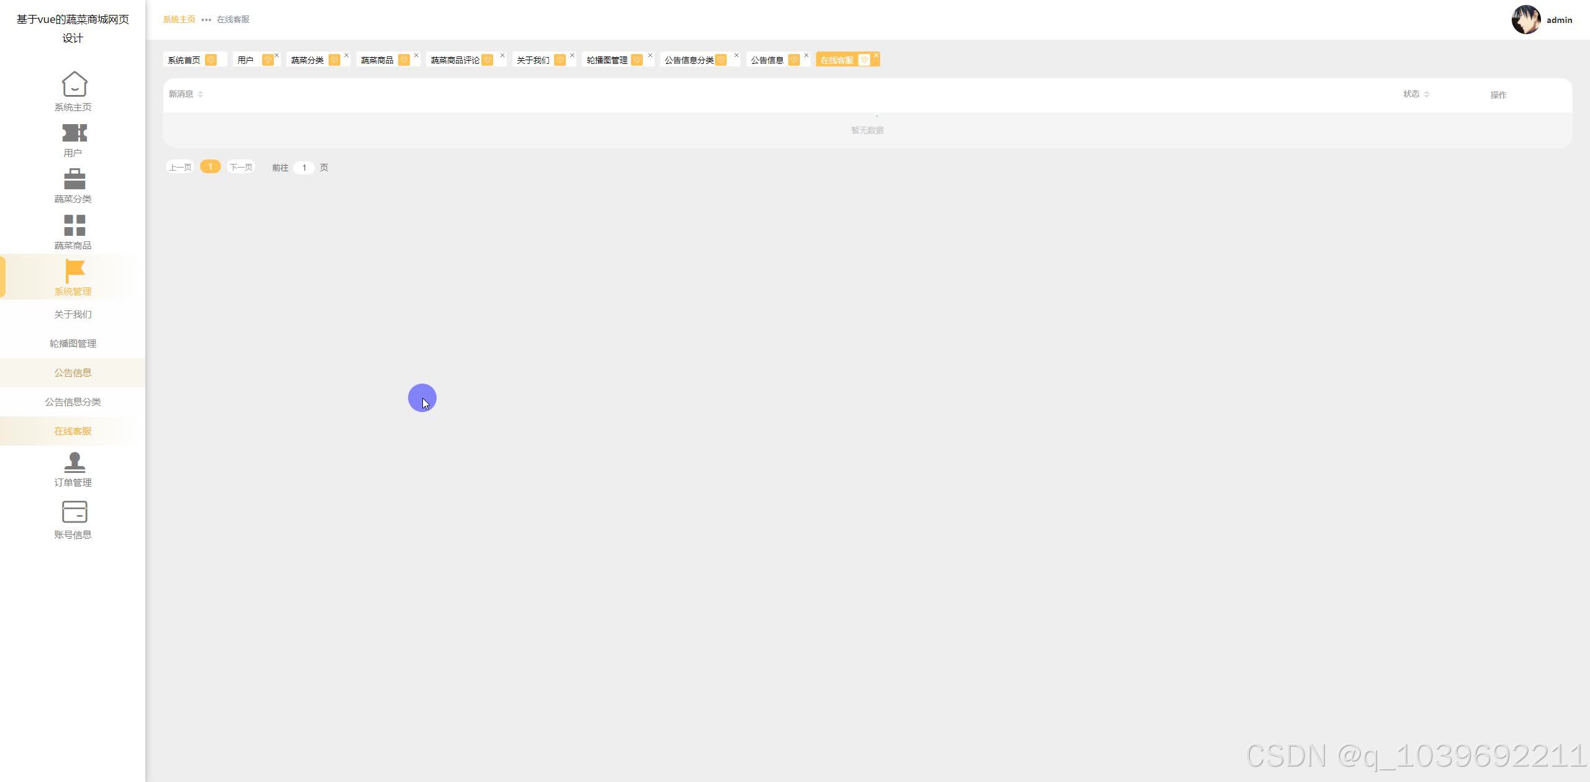
Task: Click the admin avatar picture
Action: pos(1525,20)
